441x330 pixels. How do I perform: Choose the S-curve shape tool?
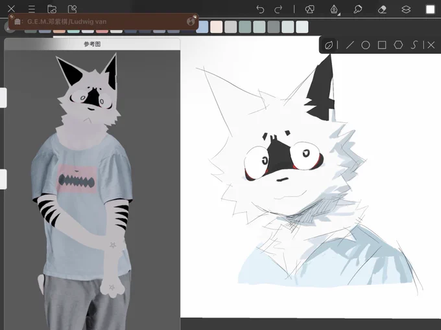414,45
